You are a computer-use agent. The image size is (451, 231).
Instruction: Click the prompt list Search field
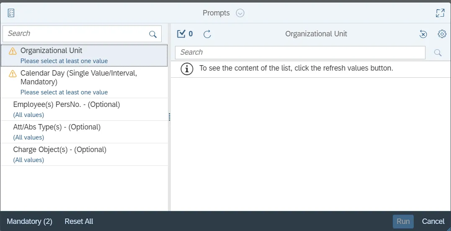click(x=75, y=34)
